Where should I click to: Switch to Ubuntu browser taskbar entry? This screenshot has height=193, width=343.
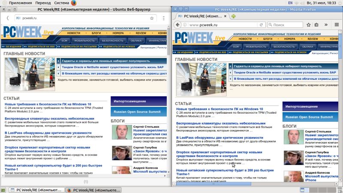click(x=37, y=190)
